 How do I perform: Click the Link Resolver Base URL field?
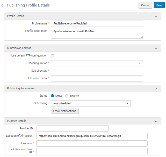point(92,151)
